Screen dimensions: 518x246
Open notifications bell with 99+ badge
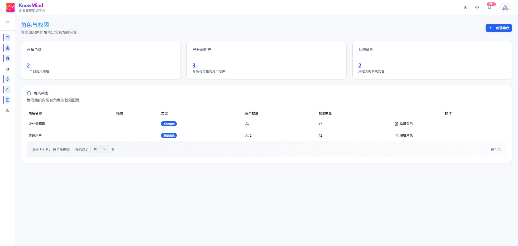(x=490, y=7)
